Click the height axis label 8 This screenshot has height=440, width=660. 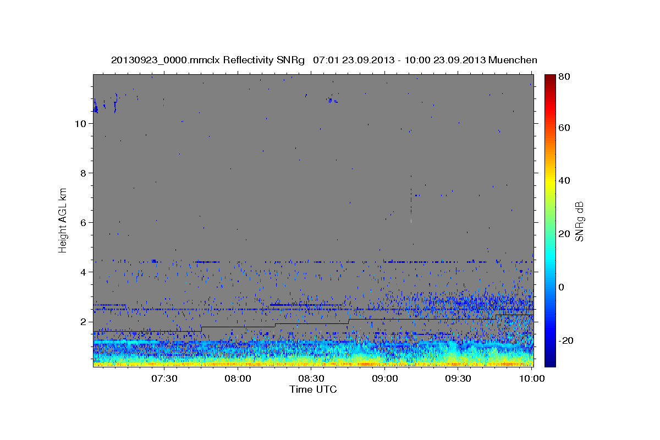click(x=83, y=173)
